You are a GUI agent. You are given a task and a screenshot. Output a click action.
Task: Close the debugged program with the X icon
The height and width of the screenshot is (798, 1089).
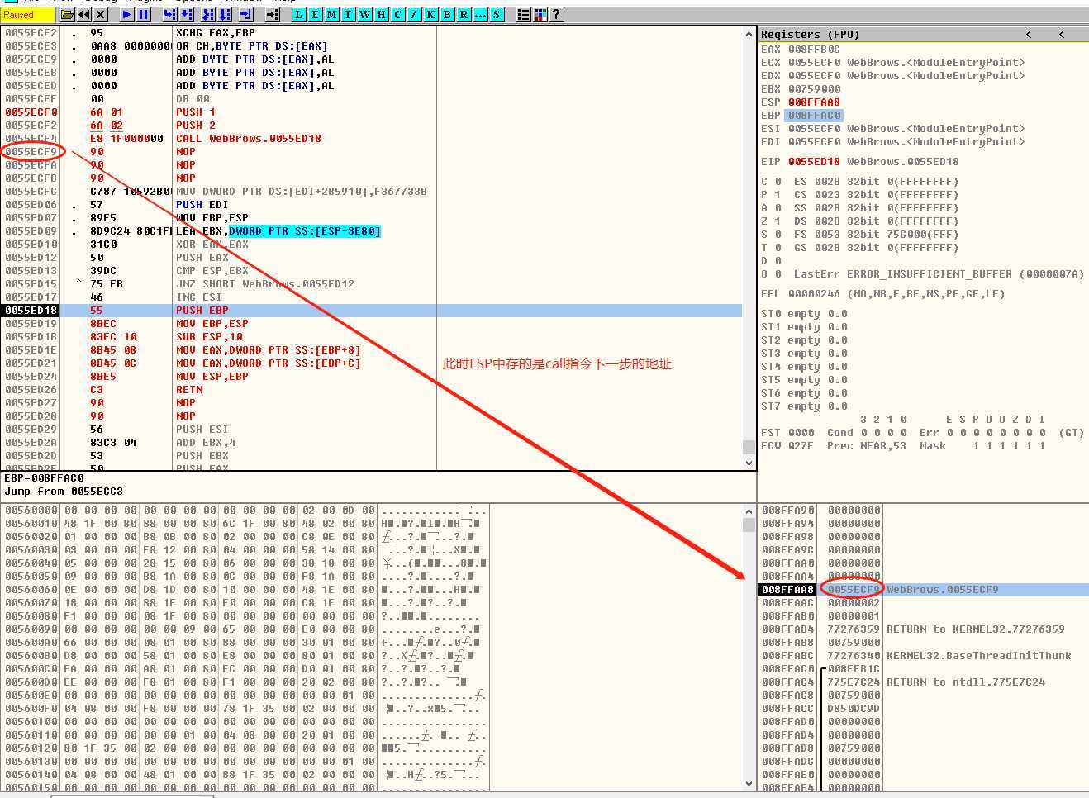point(101,14)
